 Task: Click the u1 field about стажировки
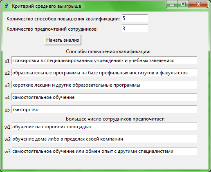(104, 60)
